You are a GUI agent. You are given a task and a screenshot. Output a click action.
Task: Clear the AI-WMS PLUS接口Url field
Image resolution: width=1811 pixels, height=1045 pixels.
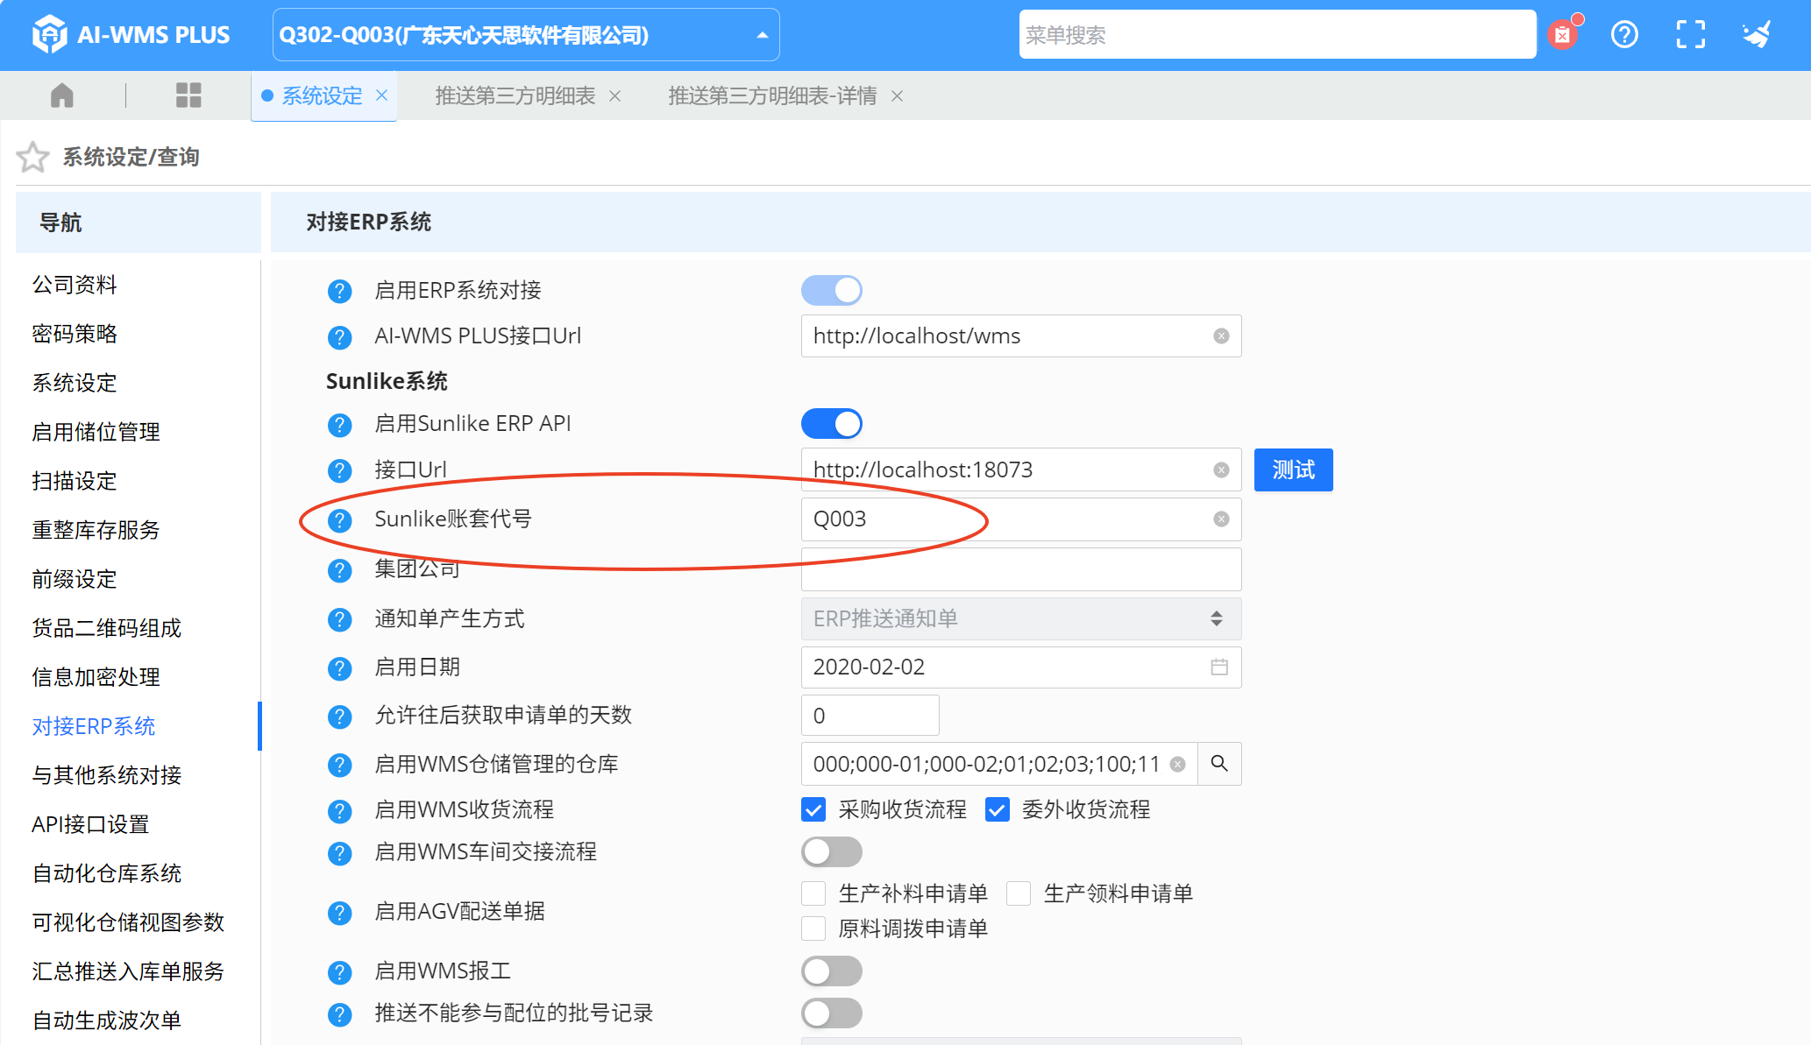[x=1221, y=336]
